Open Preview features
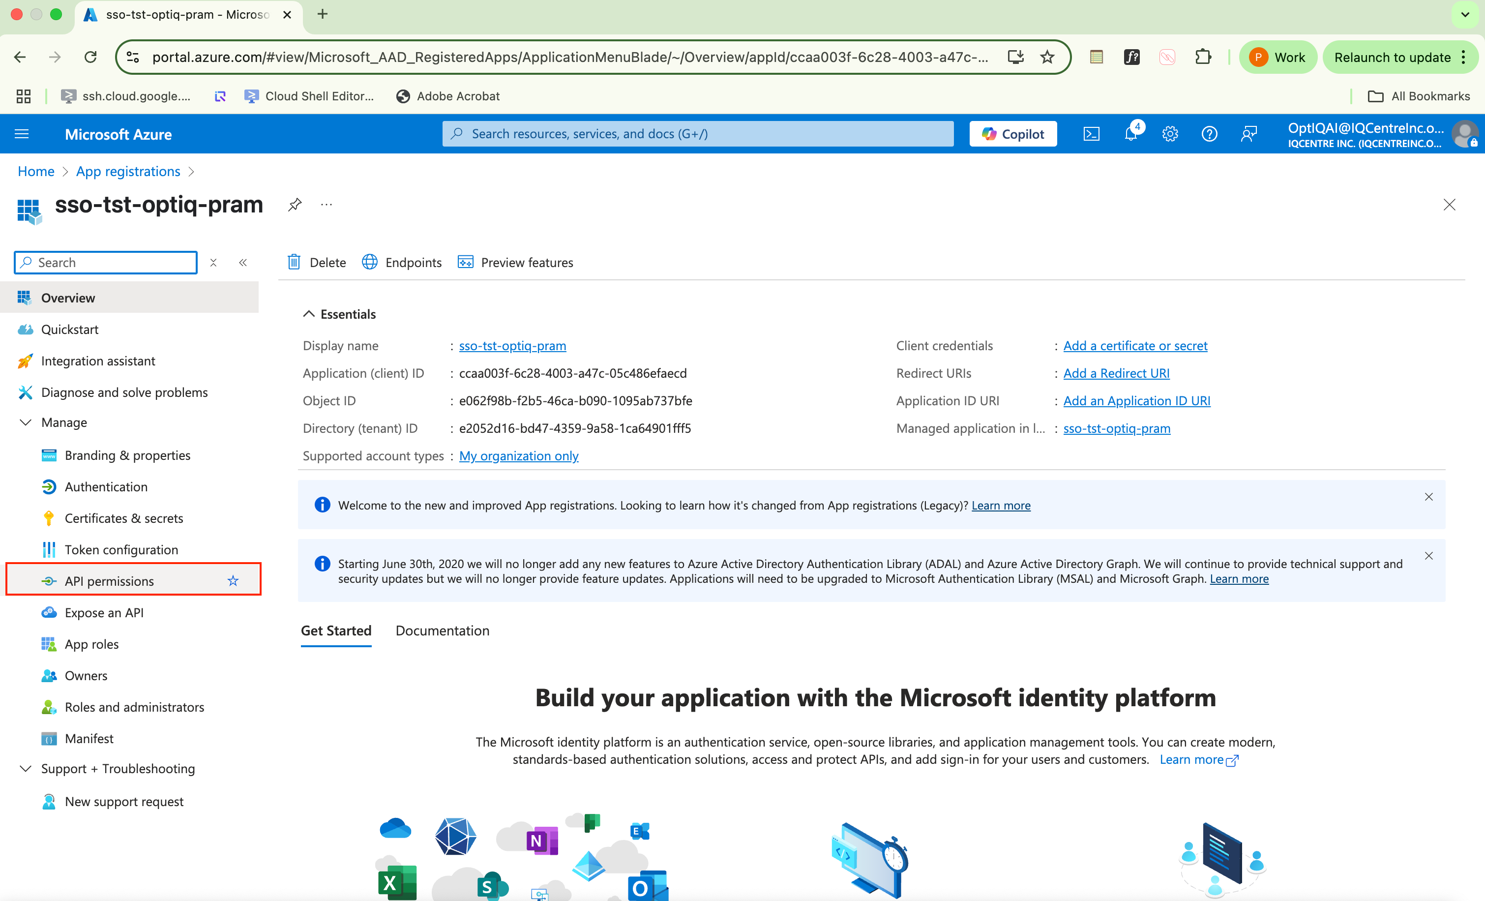 point(515,263)
